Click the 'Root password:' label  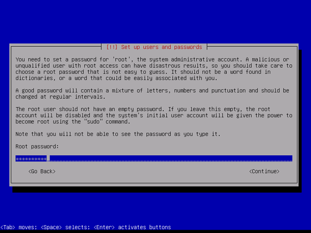(37, 147)
